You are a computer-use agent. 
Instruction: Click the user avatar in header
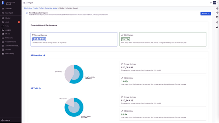(214, 3)
